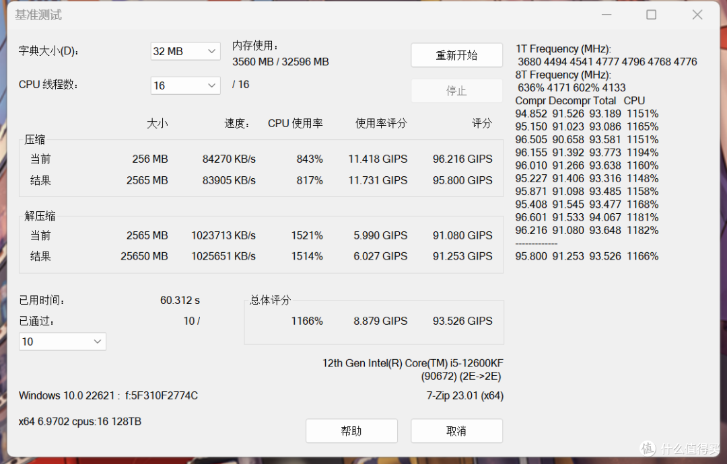The height and width of the screenshot is (464, 727).
Task: Click the CPU 线程数 label
Action: point(48,85)
